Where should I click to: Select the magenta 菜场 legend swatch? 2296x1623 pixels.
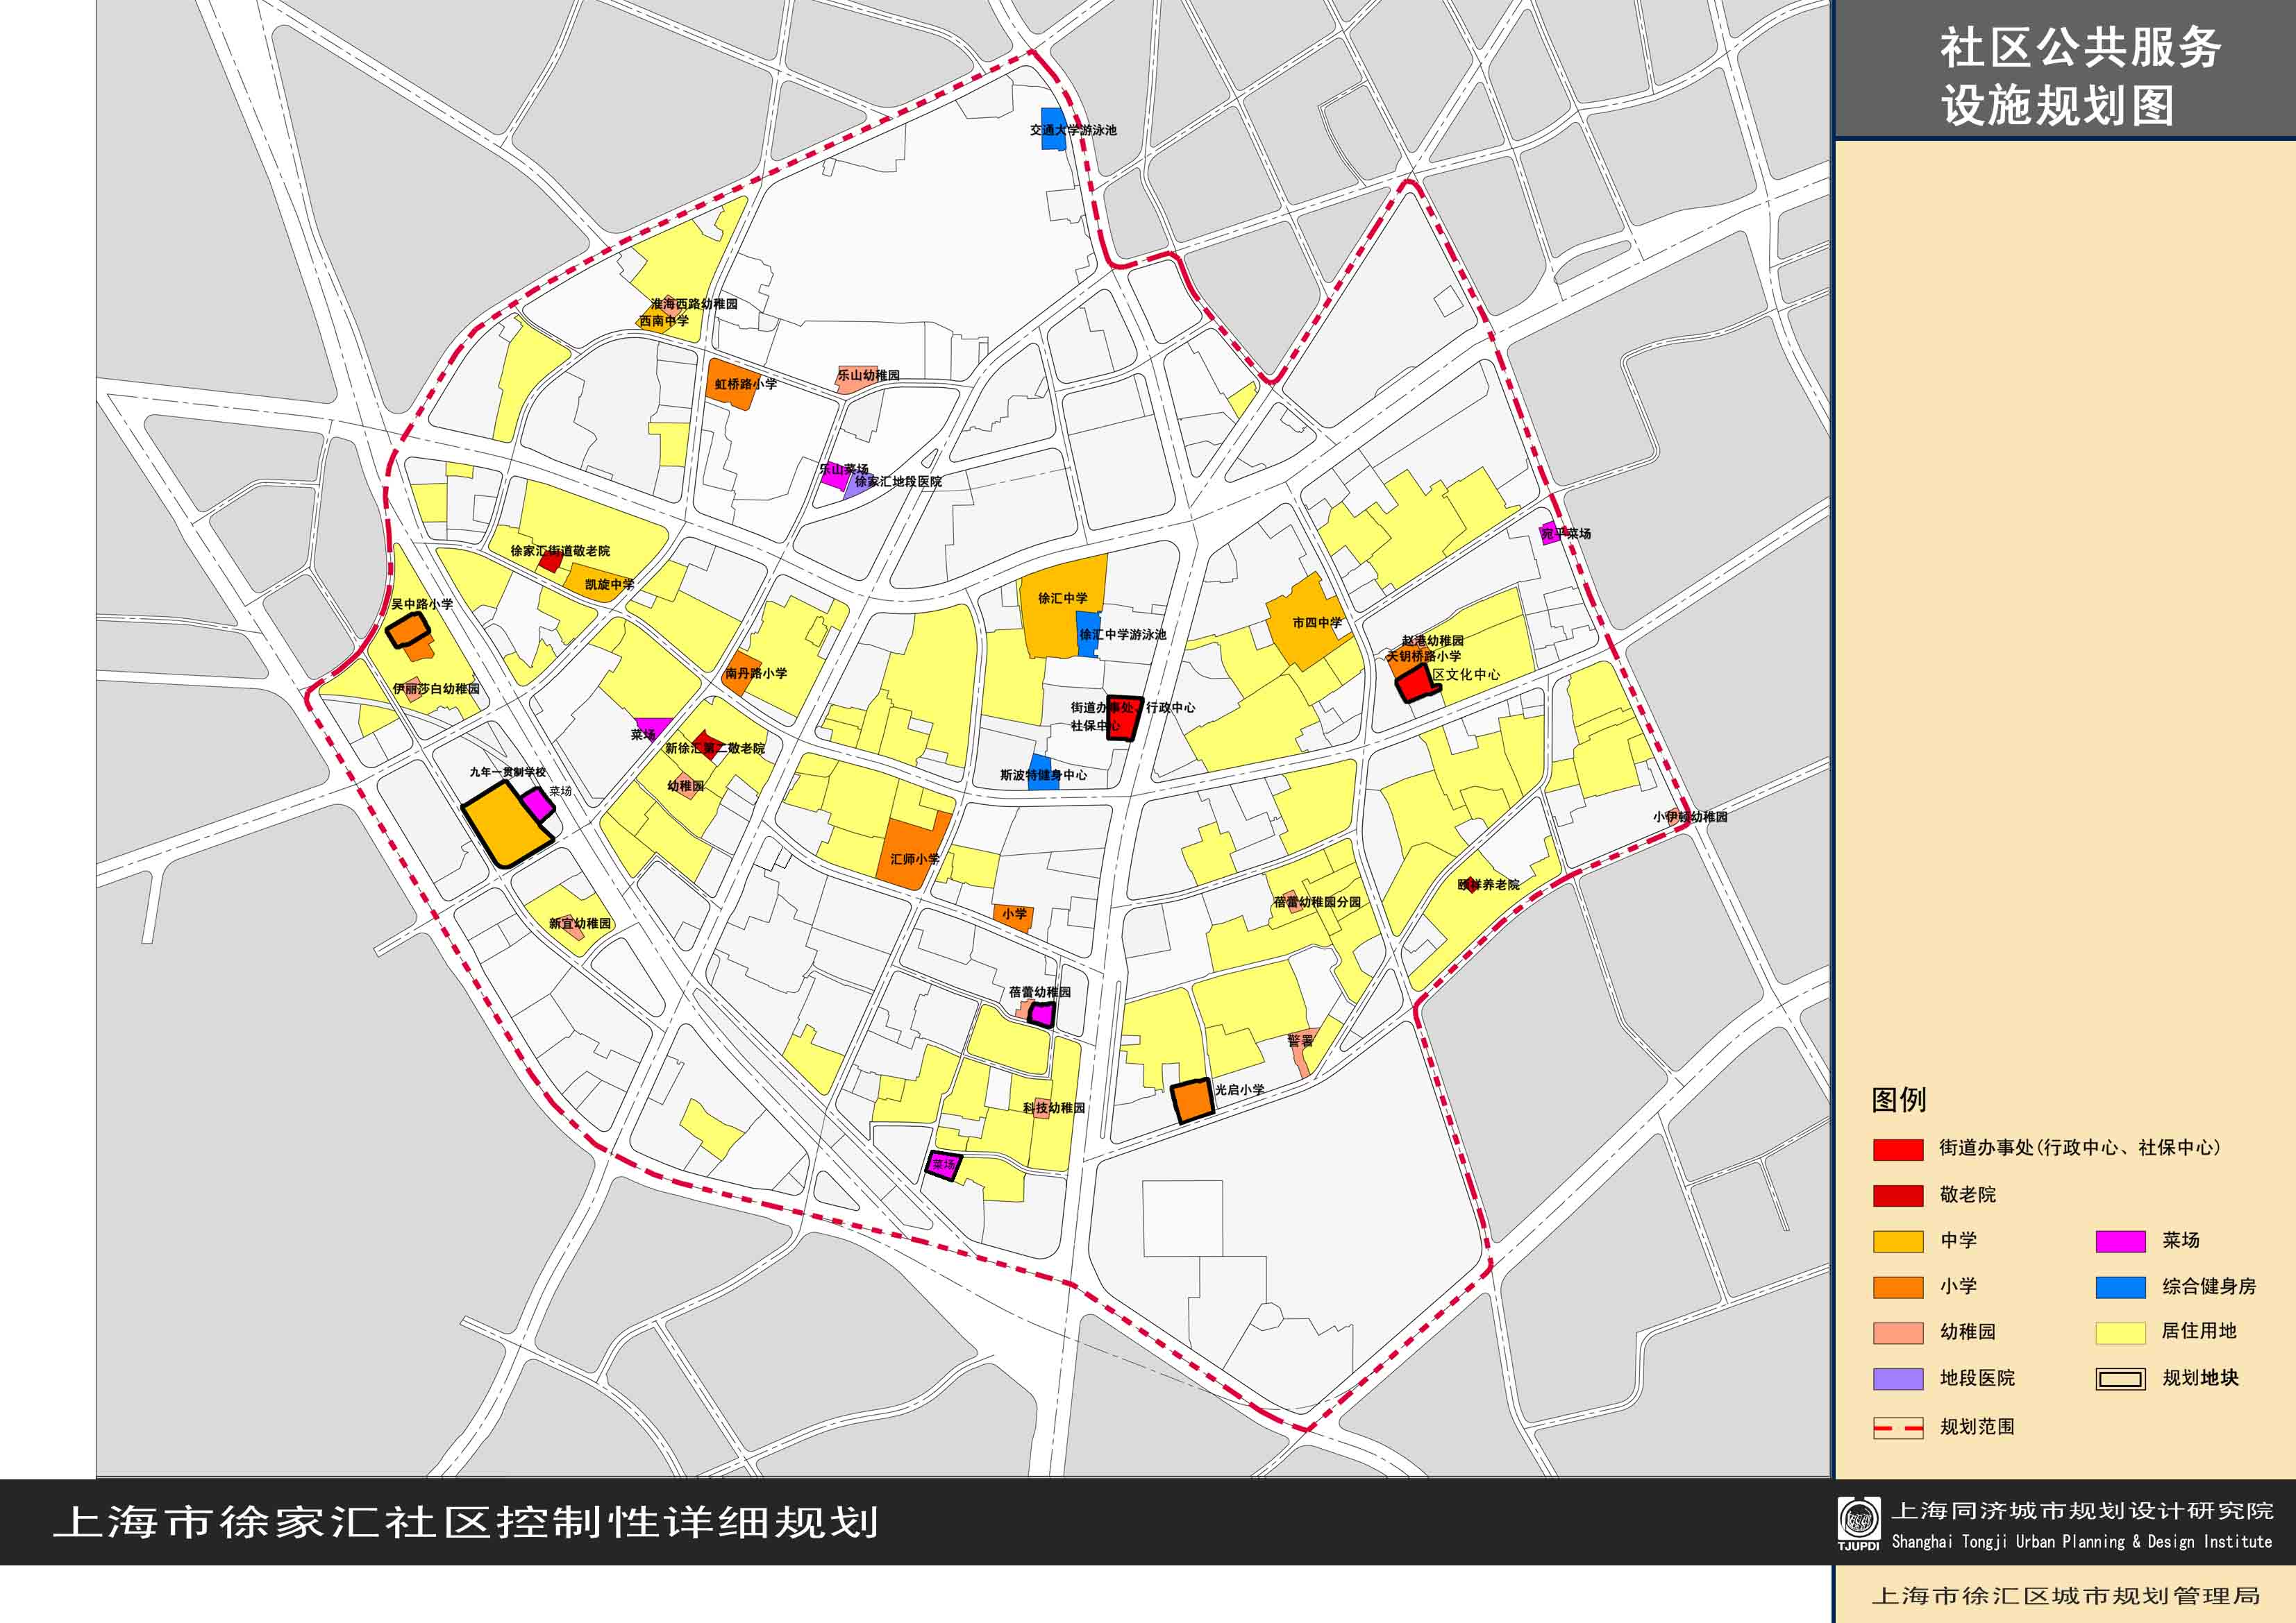(2120, 1241)
